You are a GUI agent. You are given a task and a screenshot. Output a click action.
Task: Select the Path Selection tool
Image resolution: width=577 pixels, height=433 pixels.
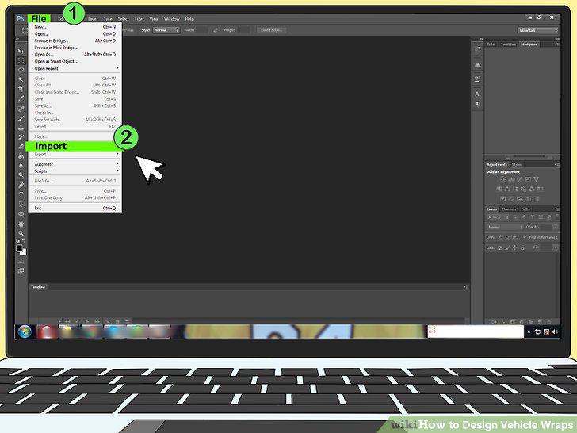(x=21, y=205)
